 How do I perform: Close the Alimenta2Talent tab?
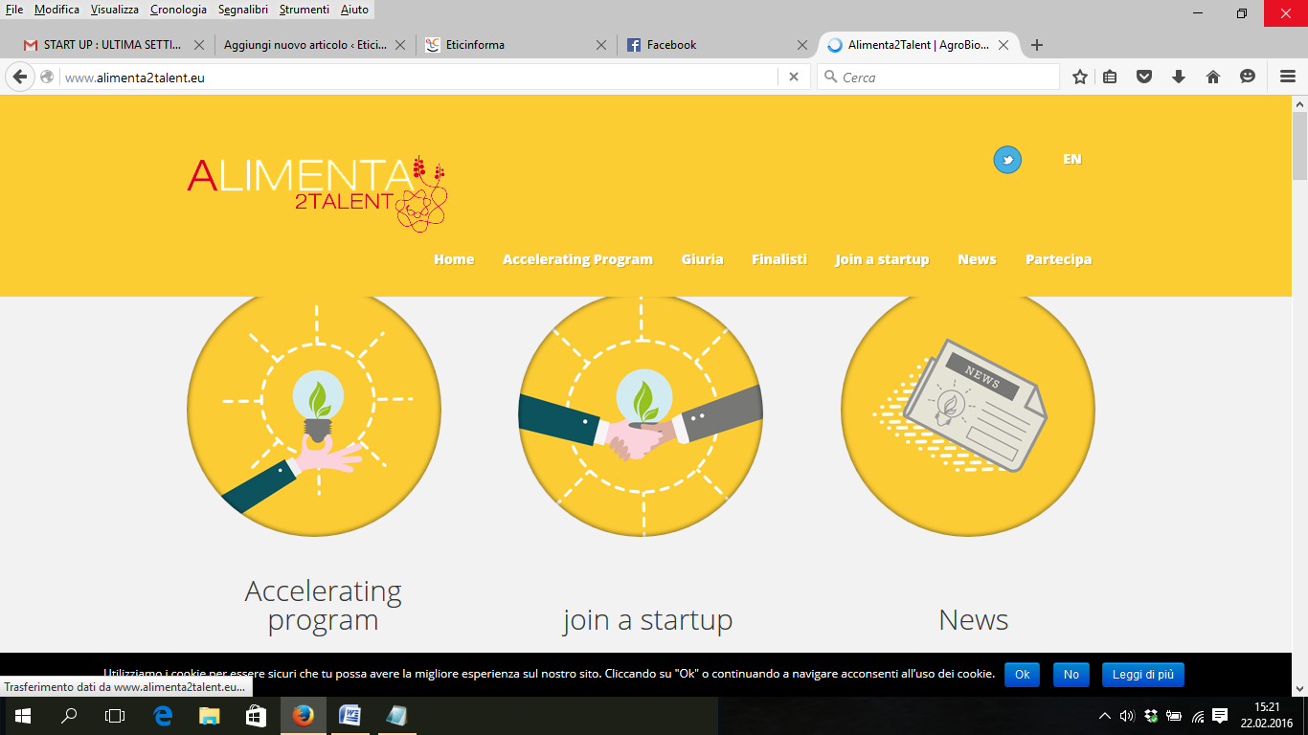1004,45
